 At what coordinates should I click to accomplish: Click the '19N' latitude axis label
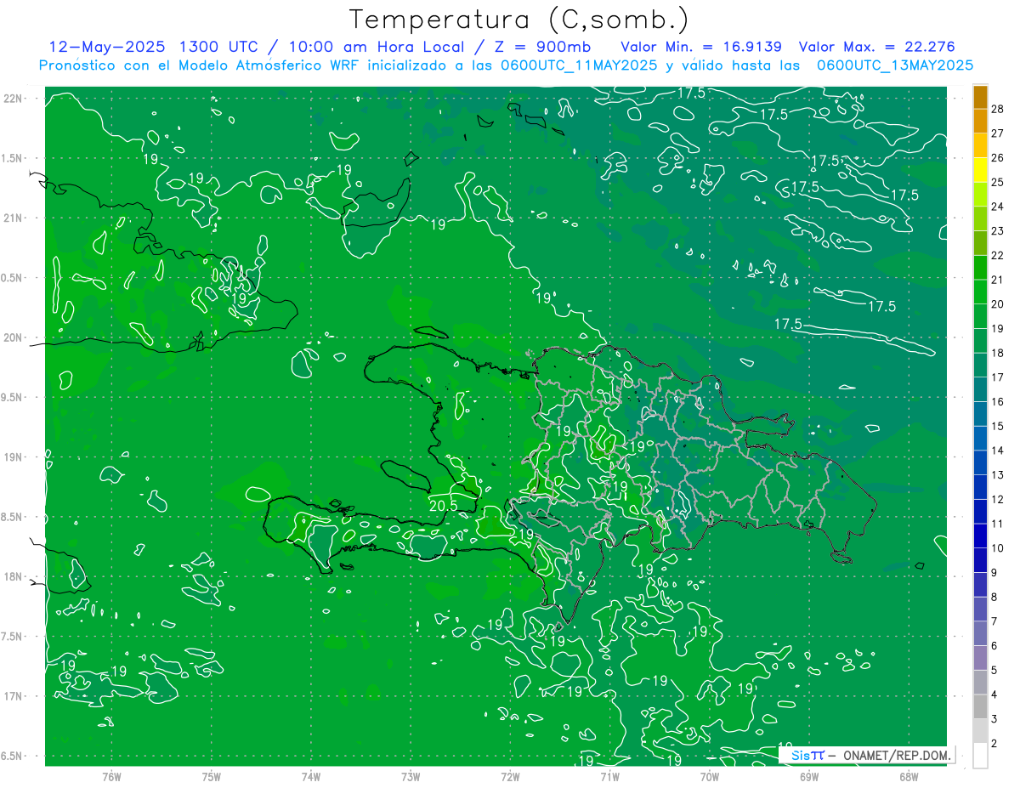[13, 457]
